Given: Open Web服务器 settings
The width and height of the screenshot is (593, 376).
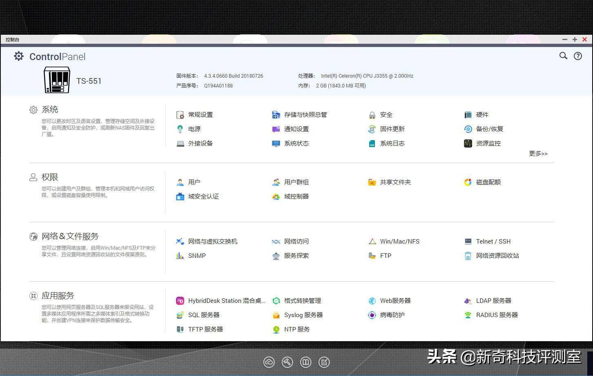Looking at the screenshot, I should (x=395, y=300).
